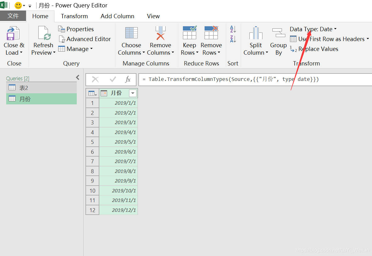Click the Queries [2] pane title
372x256 pixels.
[x=18, y=78]
